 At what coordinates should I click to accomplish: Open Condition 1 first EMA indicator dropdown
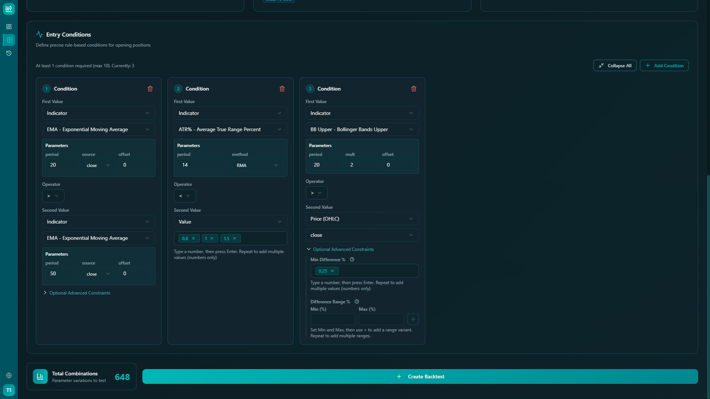tap(98, 129)
